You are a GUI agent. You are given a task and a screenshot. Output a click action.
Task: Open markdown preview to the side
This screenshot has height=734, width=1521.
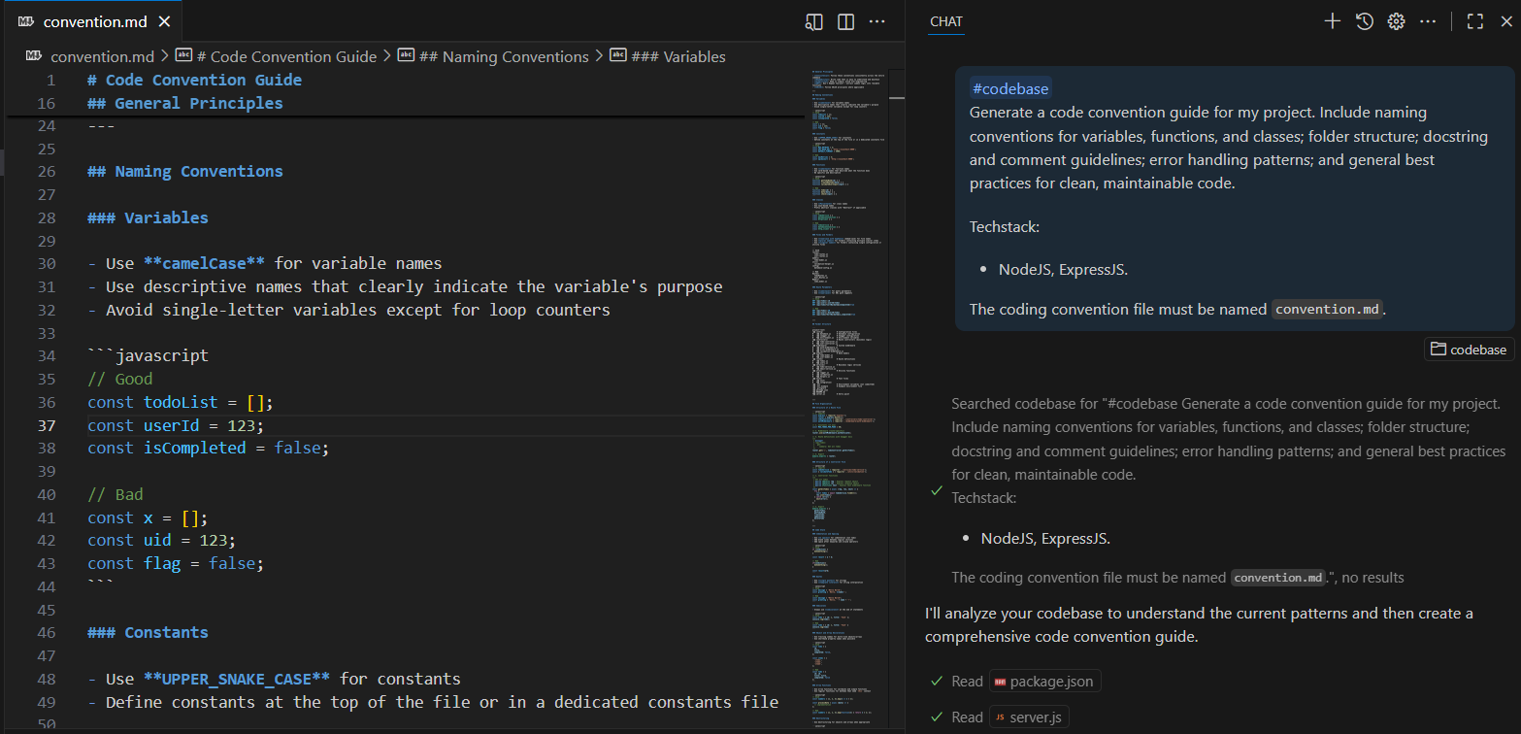814,21
